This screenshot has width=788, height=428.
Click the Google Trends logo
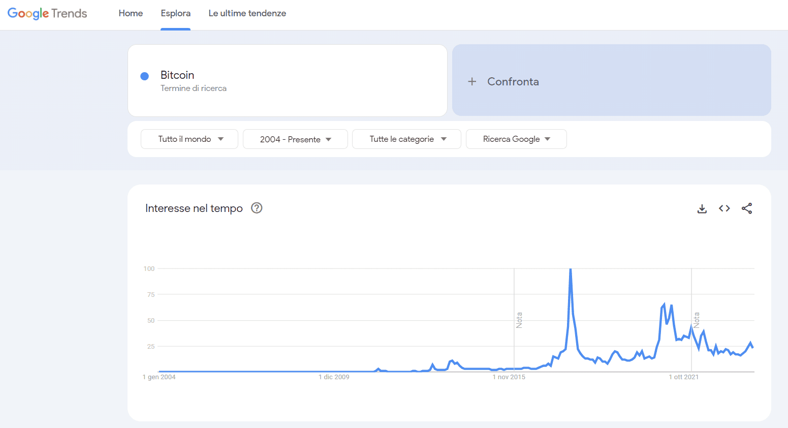(47, 13)
